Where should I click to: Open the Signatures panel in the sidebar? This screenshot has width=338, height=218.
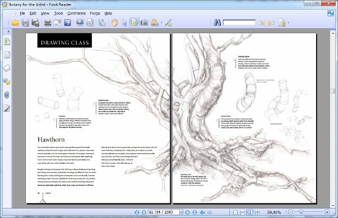[7, 108]
